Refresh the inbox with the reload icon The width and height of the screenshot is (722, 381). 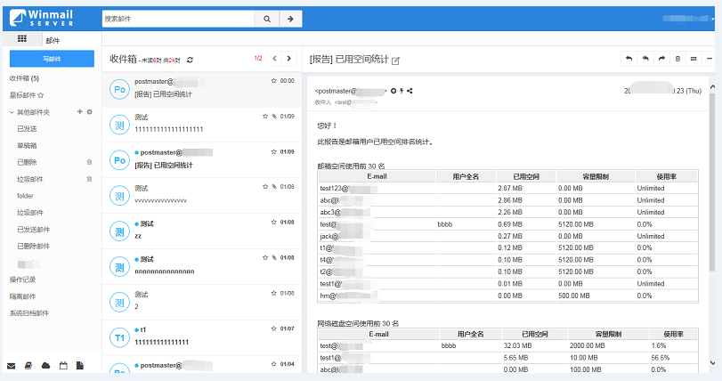pos(190,60)
